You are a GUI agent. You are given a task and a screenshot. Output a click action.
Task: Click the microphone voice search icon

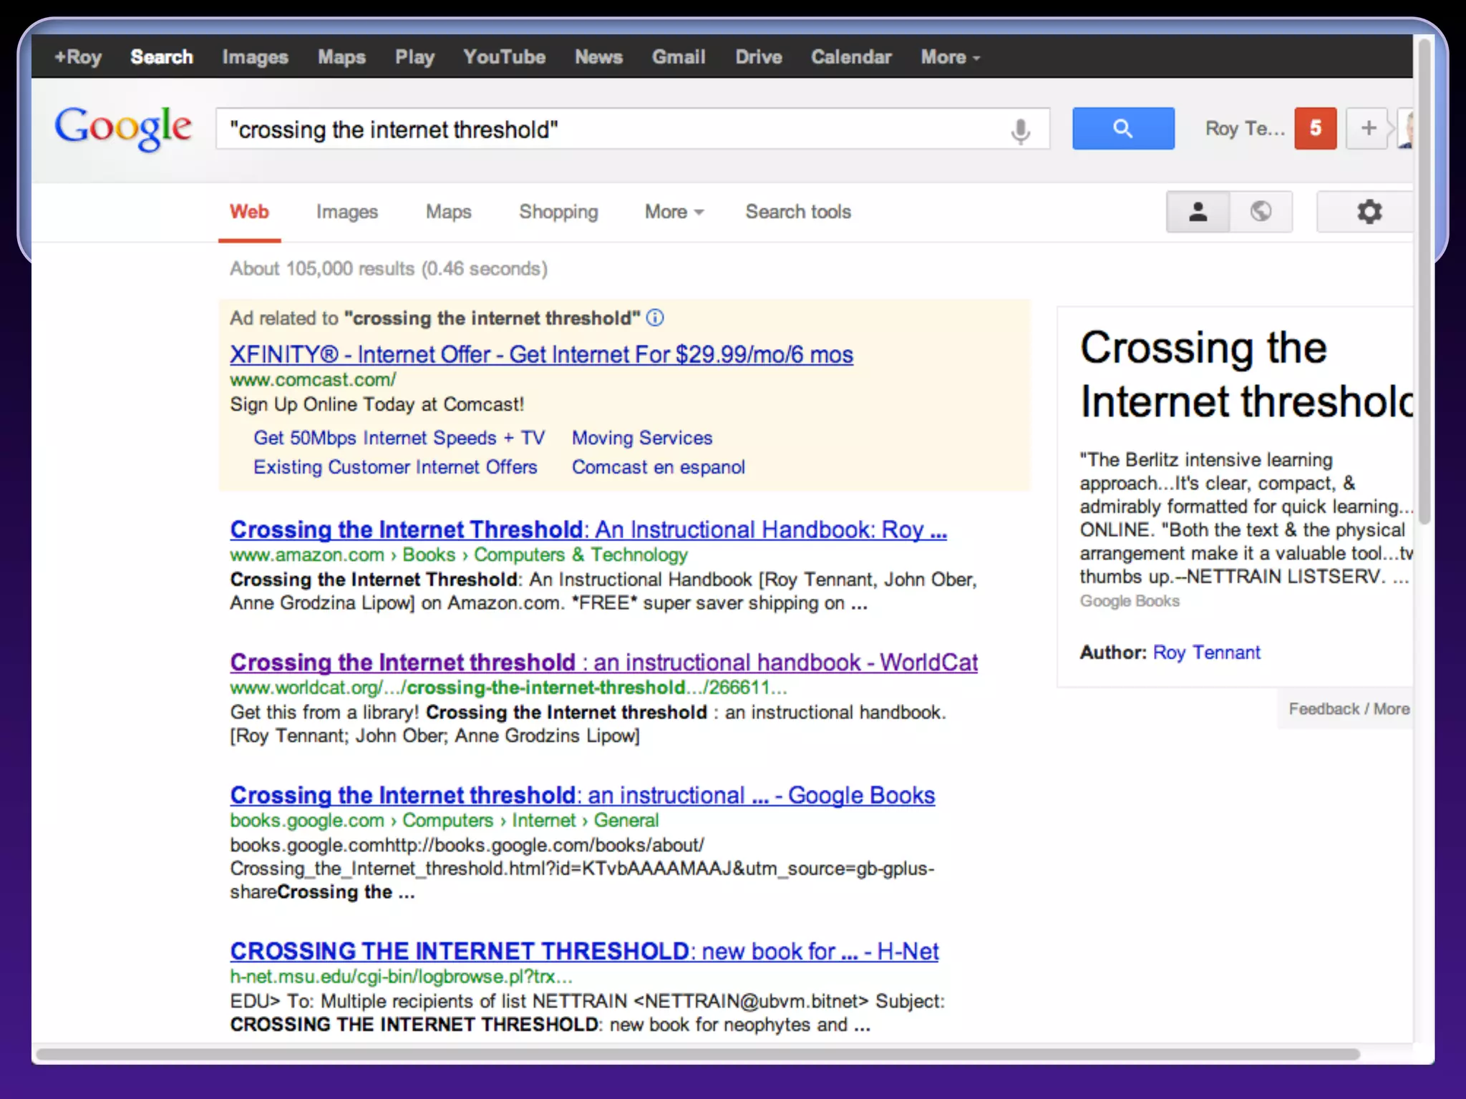[1020, 131]
